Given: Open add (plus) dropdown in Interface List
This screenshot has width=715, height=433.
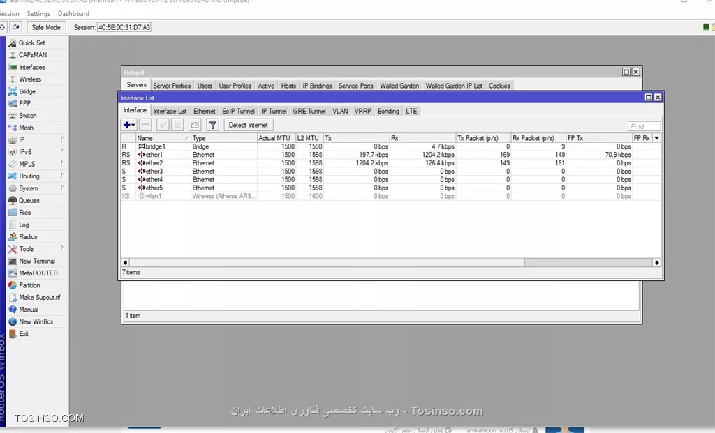Looking at the screenshot, I should coord(129,125).
